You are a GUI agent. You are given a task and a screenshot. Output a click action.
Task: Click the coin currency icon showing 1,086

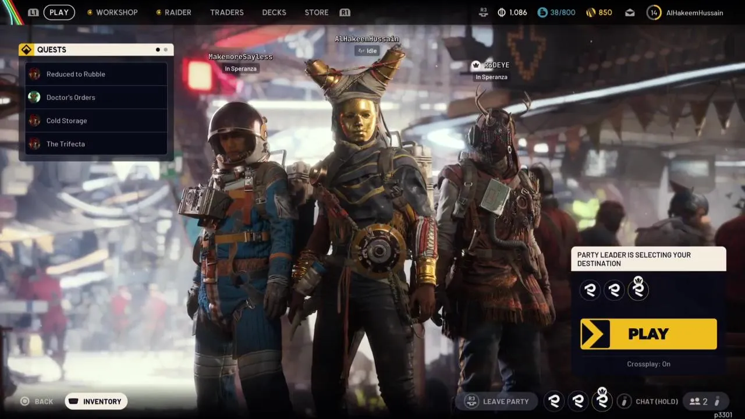(x=502, y=12)
